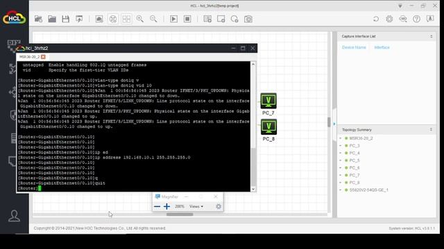Click the new project toolbar icon
This screenshot has height=249, width=444.
click(x=39, y=19)
